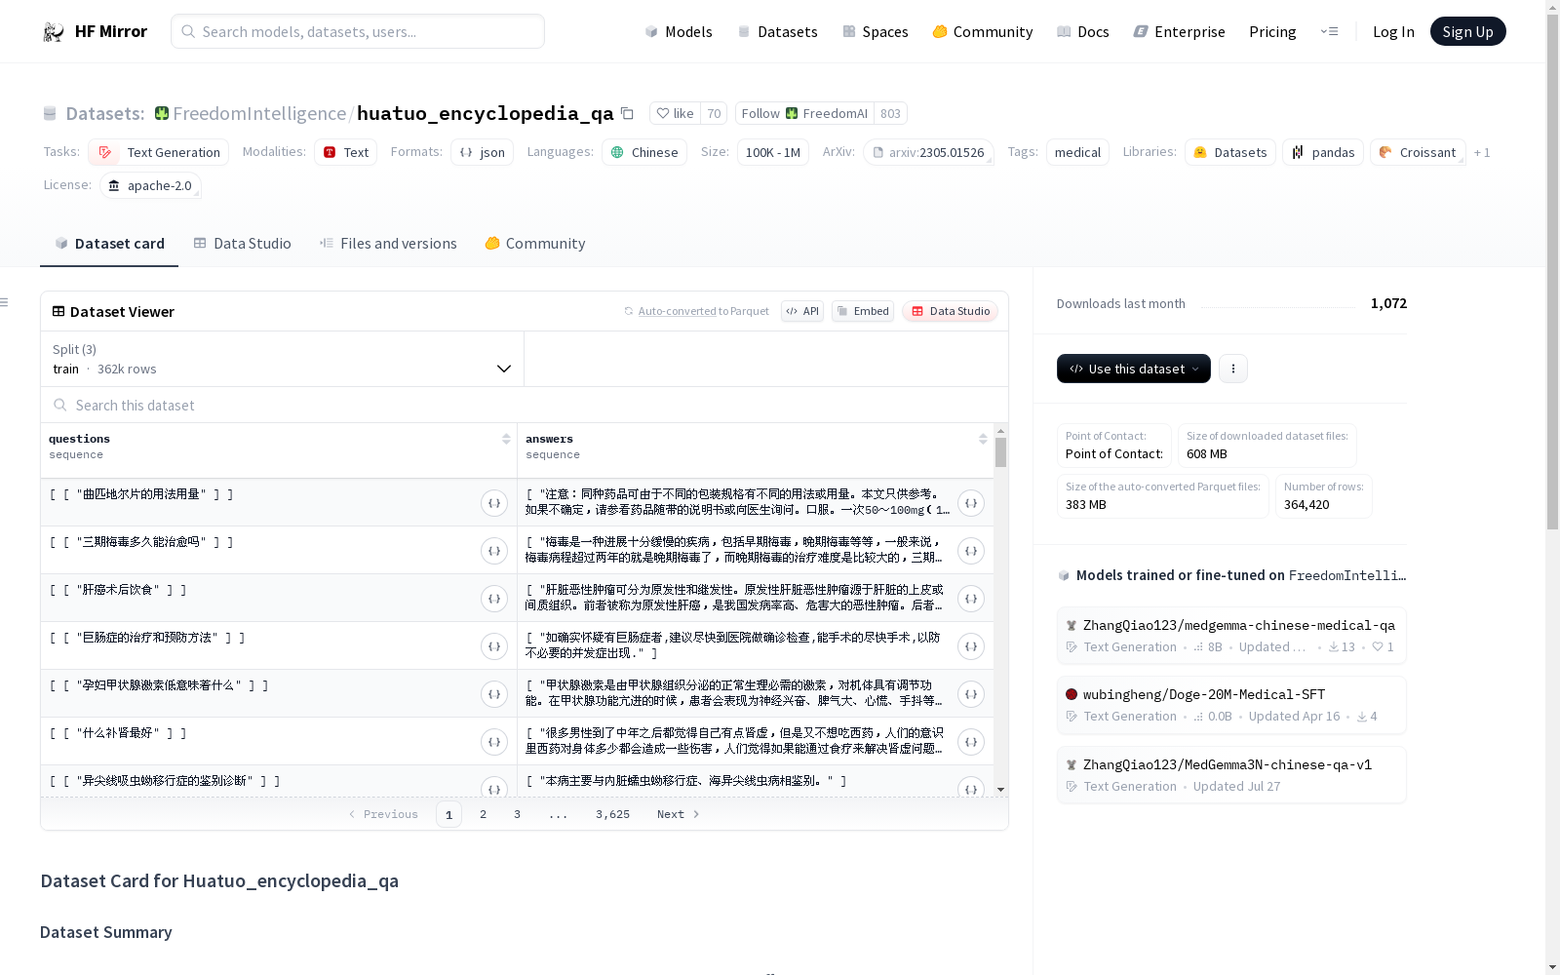The width and height of the screenshot is (1560, 975).
Task: Sort the answers column
Action: (x=983, y=439)
